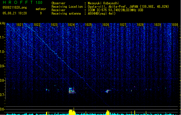Viewport: 181px width, 115px height.
Task: Click the 1022 time marker
Action: [x=37, y=25]
